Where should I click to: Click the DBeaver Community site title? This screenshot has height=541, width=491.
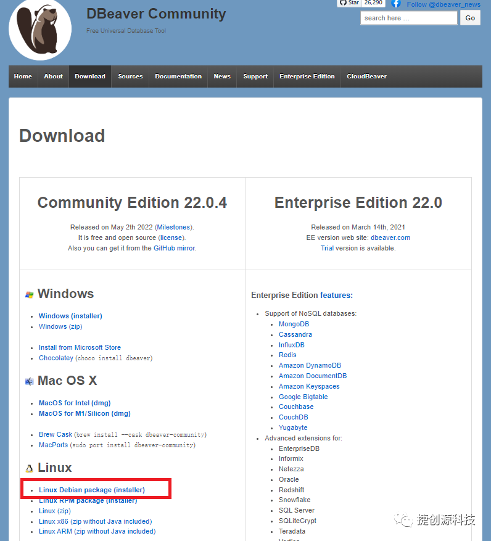pyautogui.click(x=156, y=14)
